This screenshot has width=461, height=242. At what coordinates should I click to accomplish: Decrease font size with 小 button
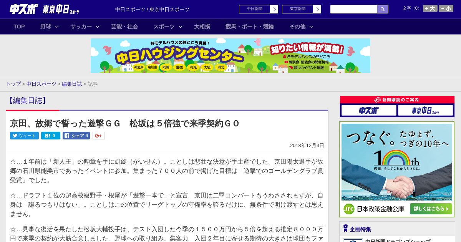coord(446,8)
